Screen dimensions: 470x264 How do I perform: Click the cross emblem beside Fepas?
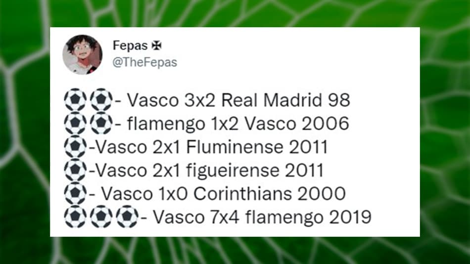click(x=156, y=45)
